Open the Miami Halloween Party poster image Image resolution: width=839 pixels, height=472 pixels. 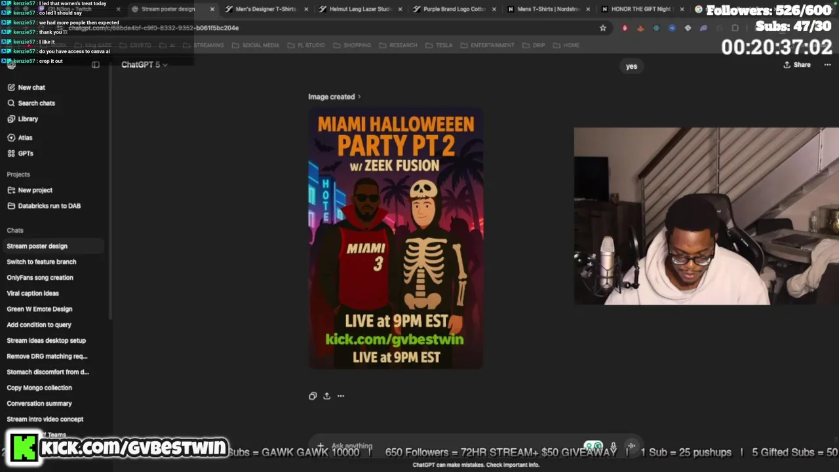[396, 239]
